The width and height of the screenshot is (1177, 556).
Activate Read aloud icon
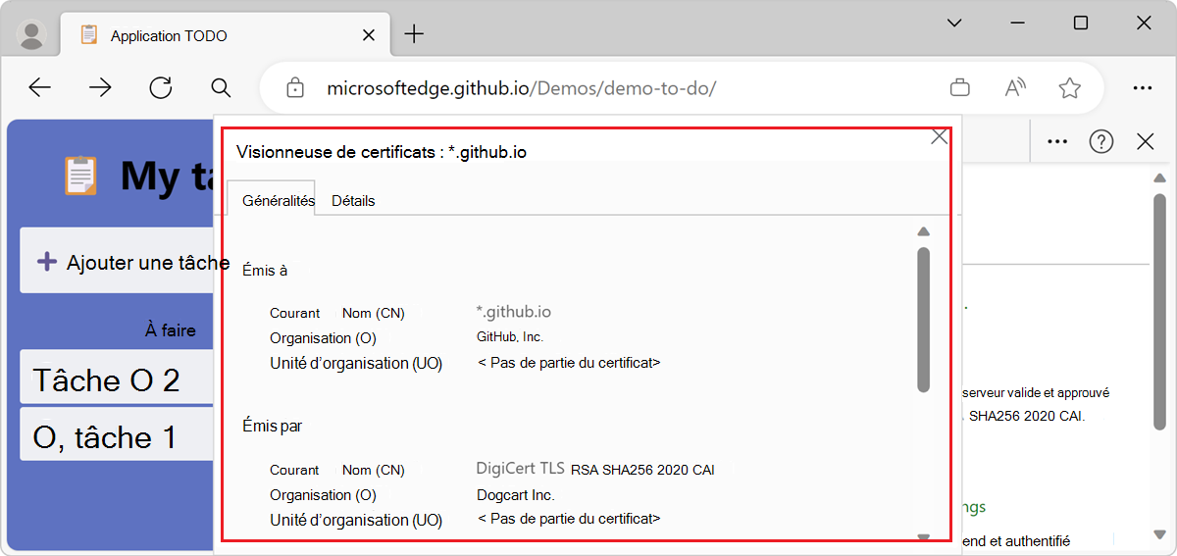(1015, 88)
